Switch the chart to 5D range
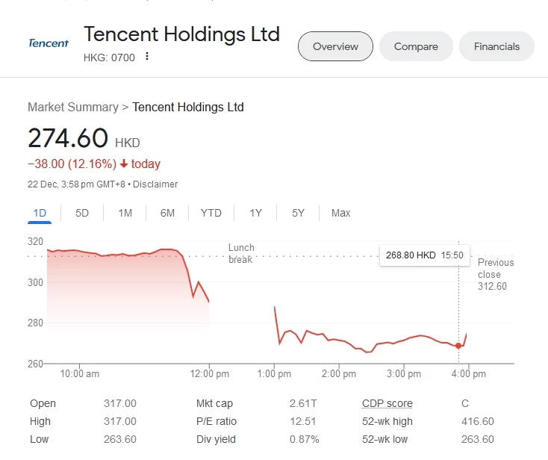The width and height of the screenshot is (548, 460). tap(82, 213)
